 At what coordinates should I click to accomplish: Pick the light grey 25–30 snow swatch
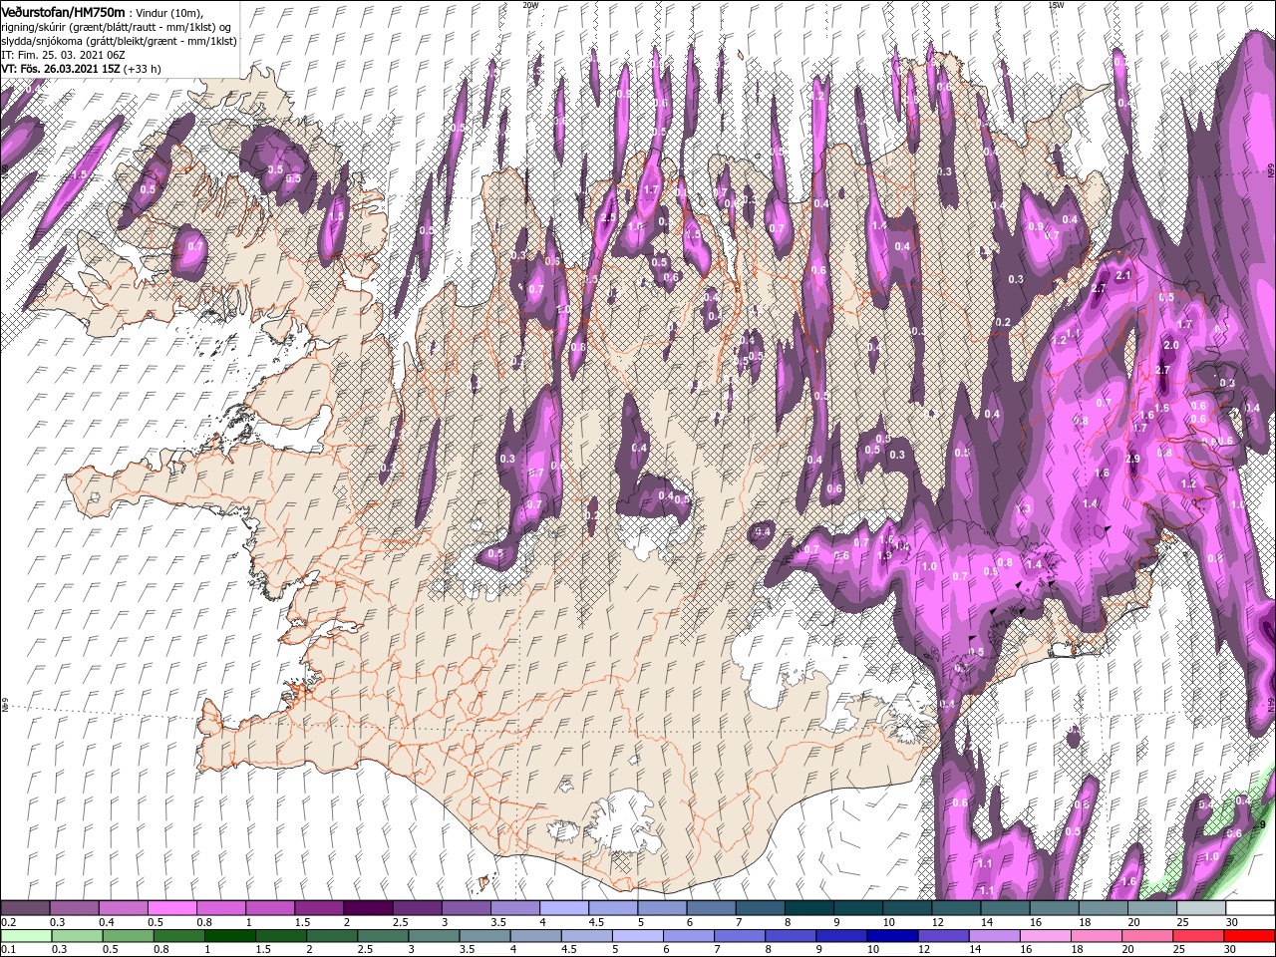coord(1201,907)
